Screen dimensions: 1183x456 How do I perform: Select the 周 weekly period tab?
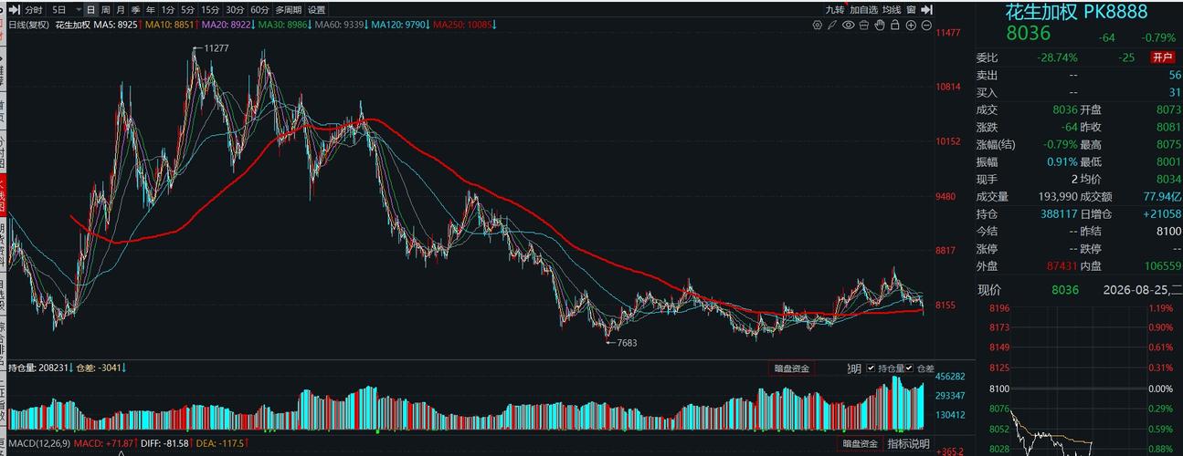106,9
